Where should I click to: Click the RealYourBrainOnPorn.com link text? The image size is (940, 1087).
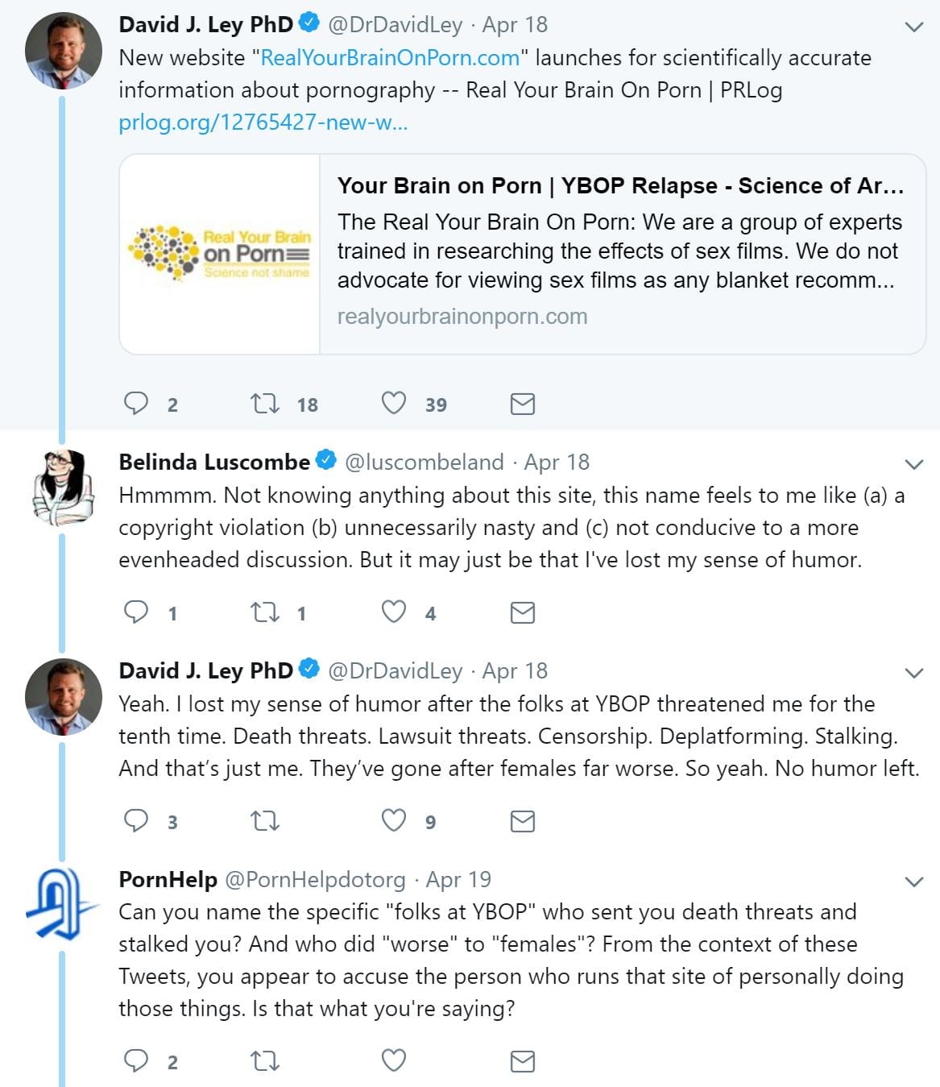click(x=390, y=58)
